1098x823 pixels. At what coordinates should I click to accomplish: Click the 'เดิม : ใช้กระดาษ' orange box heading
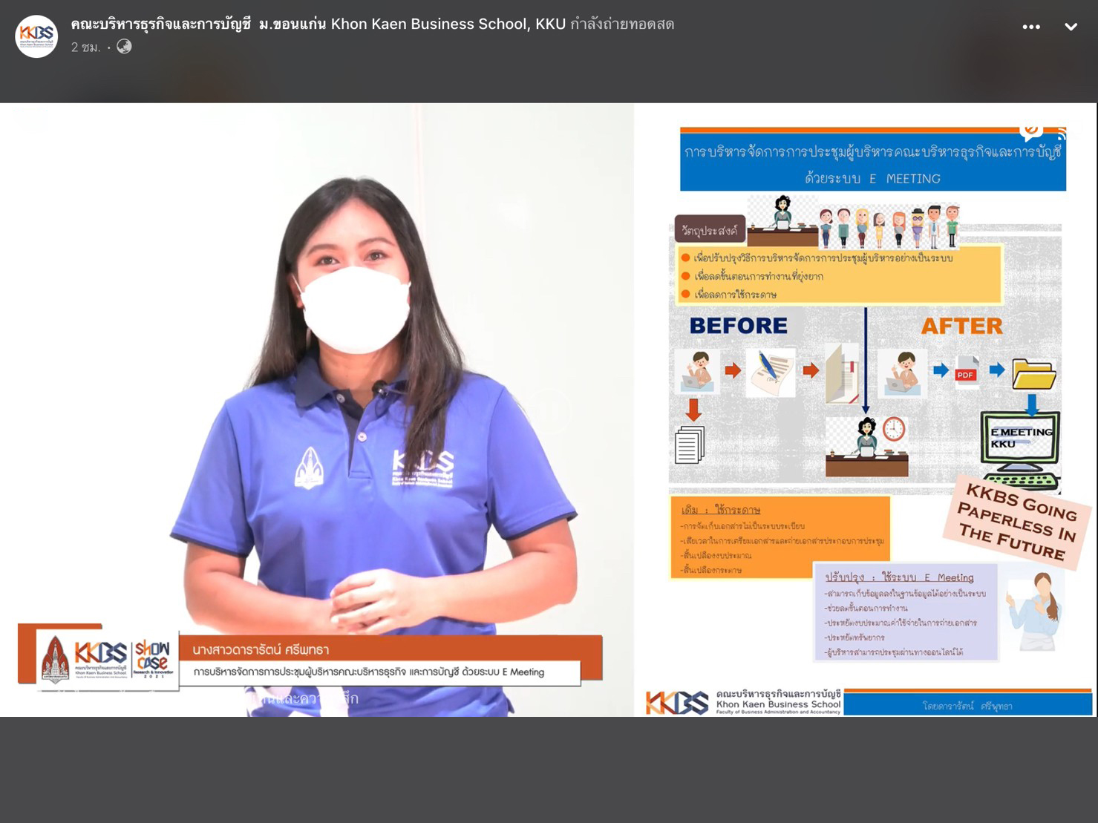720,510
